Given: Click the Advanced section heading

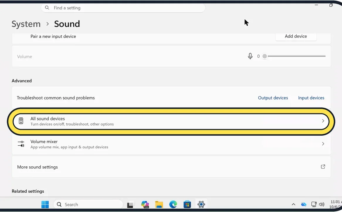Looking at the screenshot, I should (22, 81).
